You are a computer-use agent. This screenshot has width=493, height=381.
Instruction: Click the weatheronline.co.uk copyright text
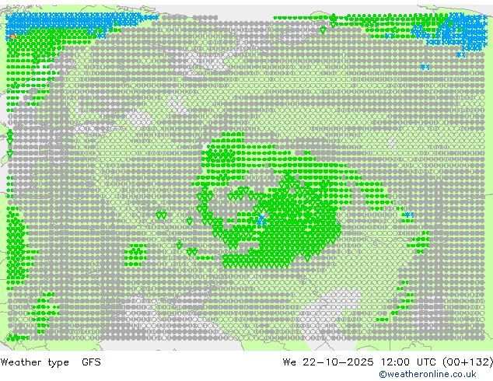click(x=428, y=374)
